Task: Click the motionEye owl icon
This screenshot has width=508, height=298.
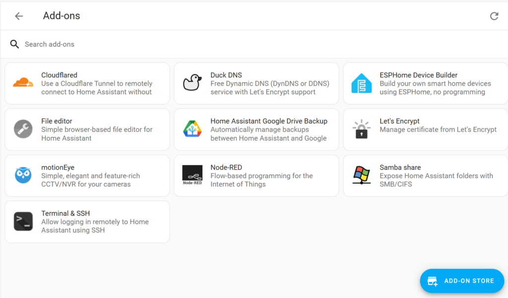Action: pos(23,175)
